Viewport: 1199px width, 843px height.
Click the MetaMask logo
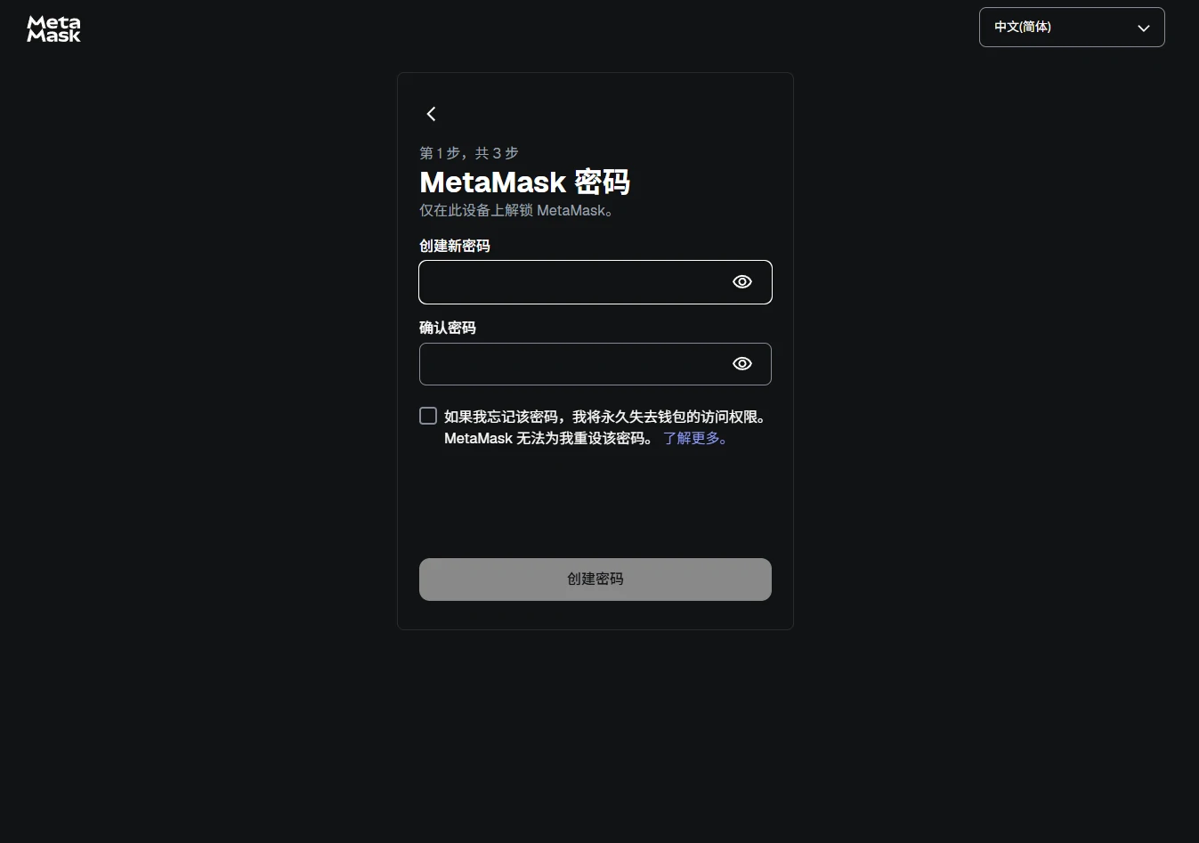click(x=53, y=29)
